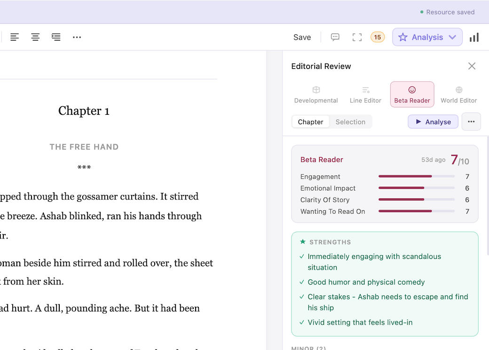Open the bar chart statistics icon
The image size is (489, 350).
[x=474, y=37]
